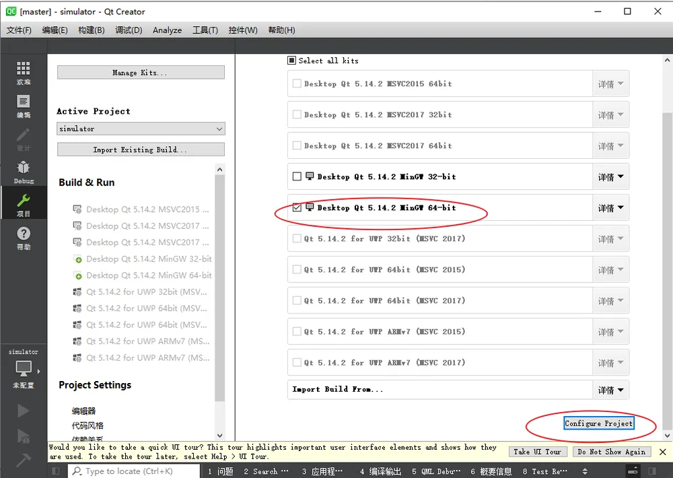The image size is (673, 478).
Task: Uncheck Desktop Qt 5.14.2 MinGW 64-bit kit
Action: [297, 207]
